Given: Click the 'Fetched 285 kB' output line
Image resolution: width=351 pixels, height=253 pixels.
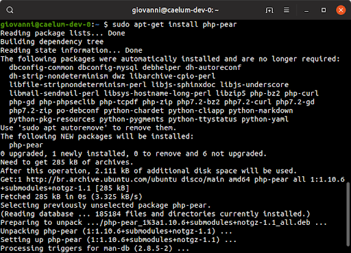Looking at the screenshot, I should [x=71, y=197].
